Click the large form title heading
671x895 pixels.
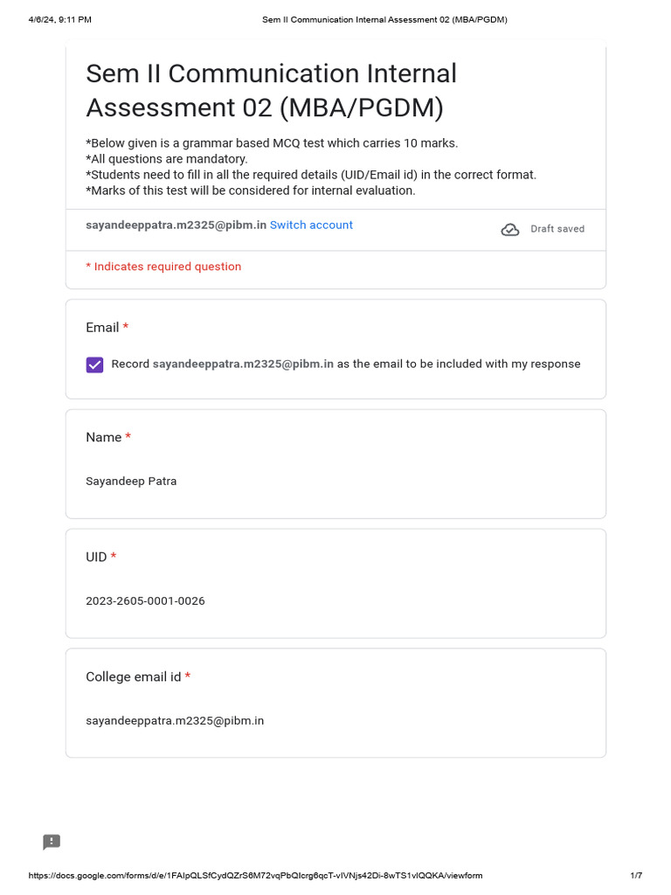click(x=271, y=90)
